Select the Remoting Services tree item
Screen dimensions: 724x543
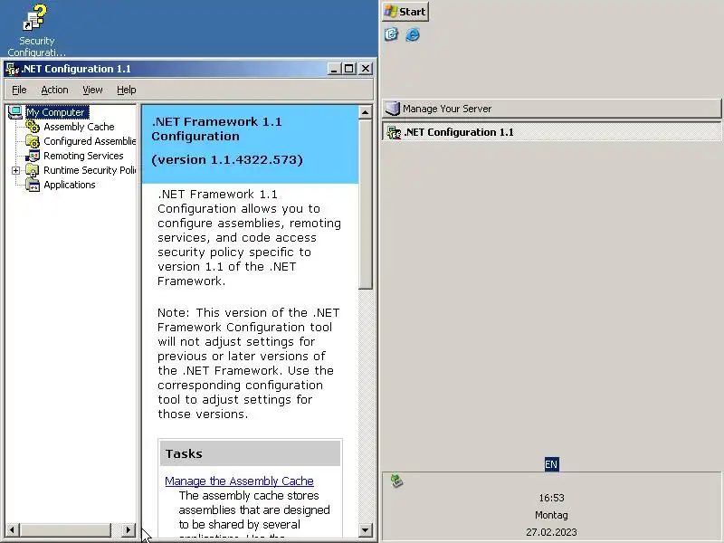(83, 156)
